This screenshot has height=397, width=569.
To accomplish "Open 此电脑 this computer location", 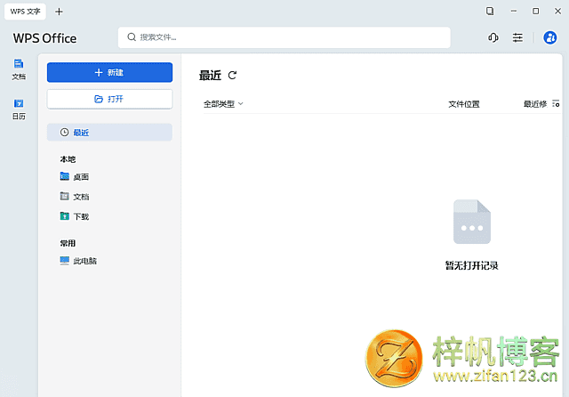I will (78, 261).
